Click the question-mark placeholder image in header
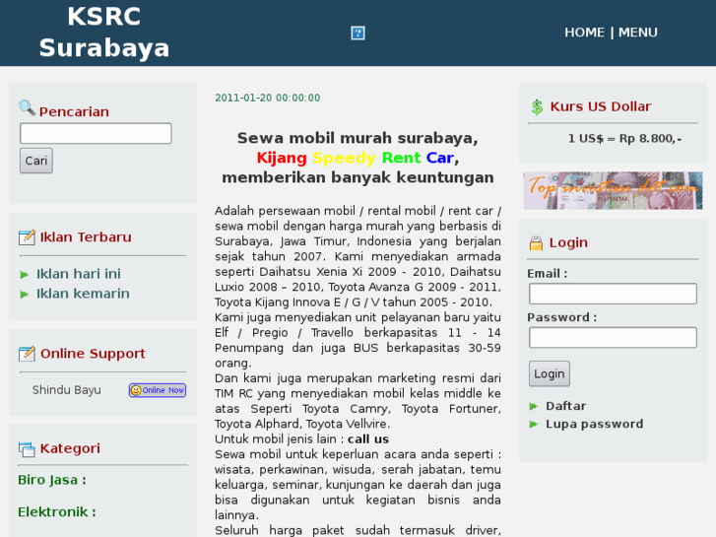Viewport: 716px width, 537px height. coord(358,33)
